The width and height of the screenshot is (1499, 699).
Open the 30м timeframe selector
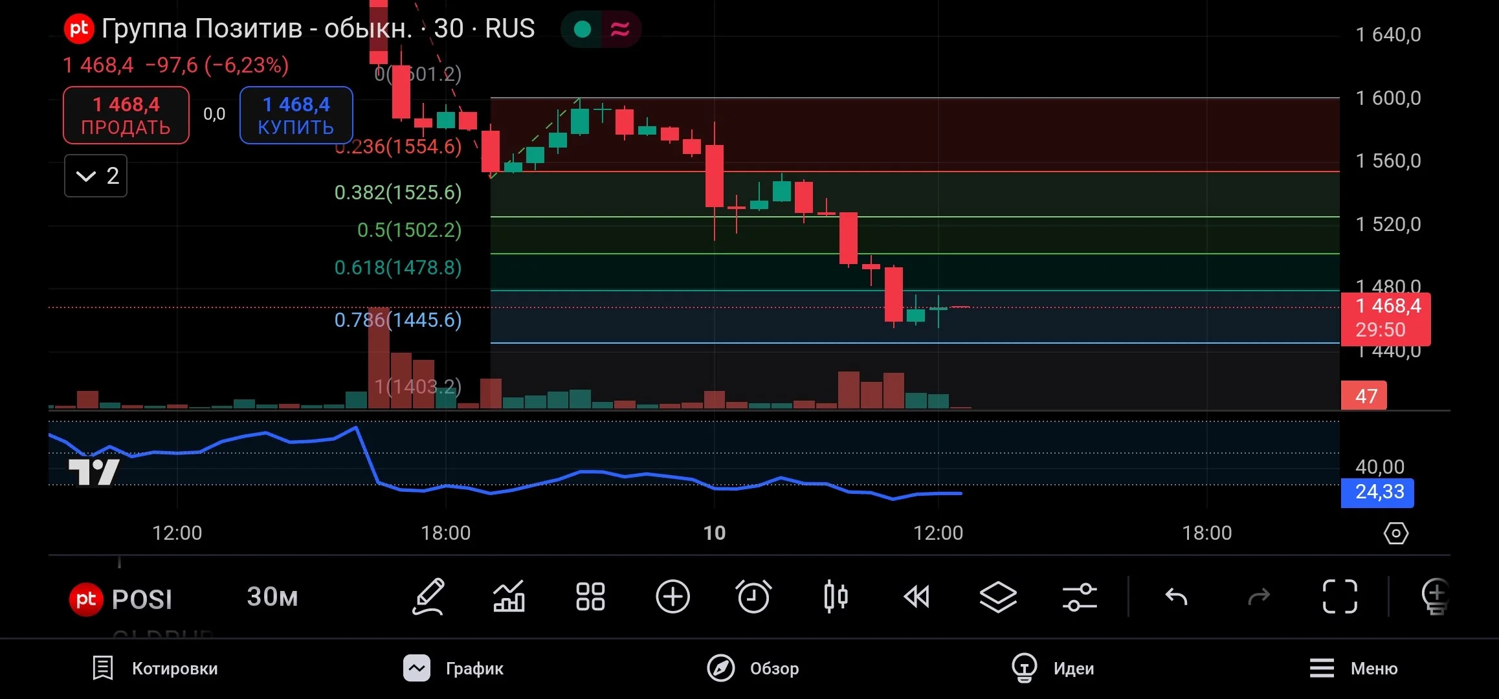click(x=272, y=597)
